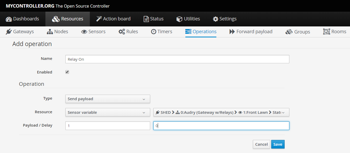Click the Sensors eye icon
Image resolution: width=350 pixels, height=153 pixels.
[84, 32]
